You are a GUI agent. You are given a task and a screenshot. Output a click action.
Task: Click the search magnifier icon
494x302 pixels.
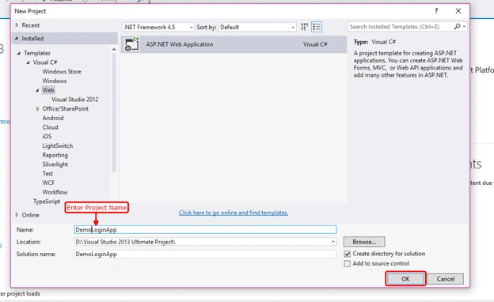(x=457, y=27)
